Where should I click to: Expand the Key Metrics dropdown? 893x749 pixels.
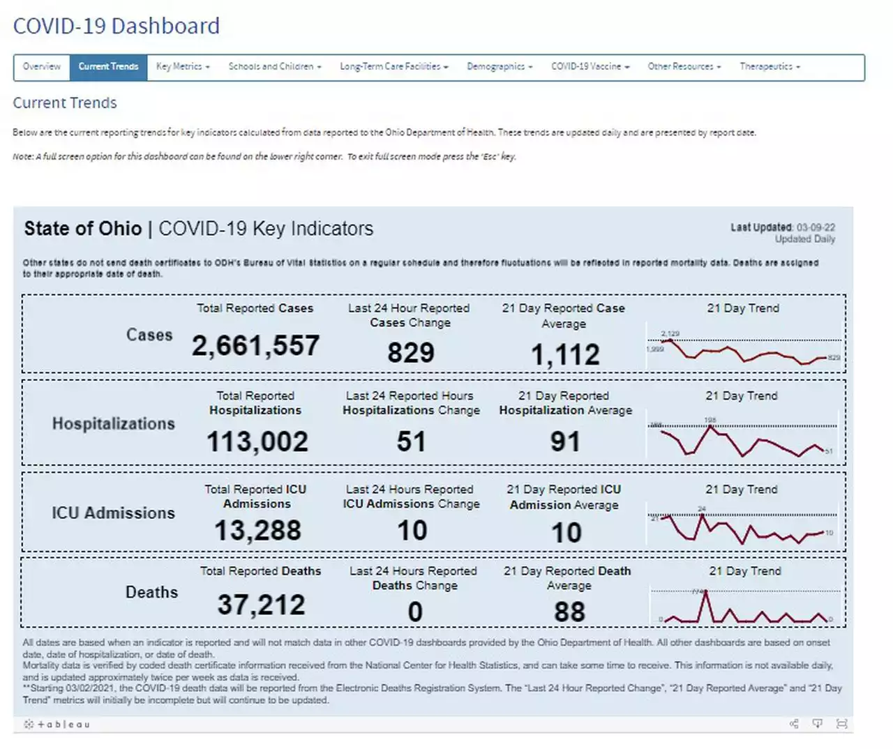[183, 67]
